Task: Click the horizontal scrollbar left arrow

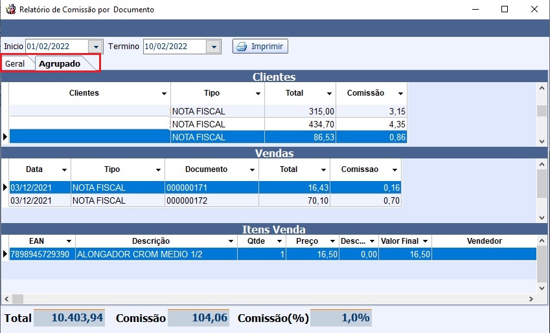Action: pyautogui.click(x=6, y=299)
